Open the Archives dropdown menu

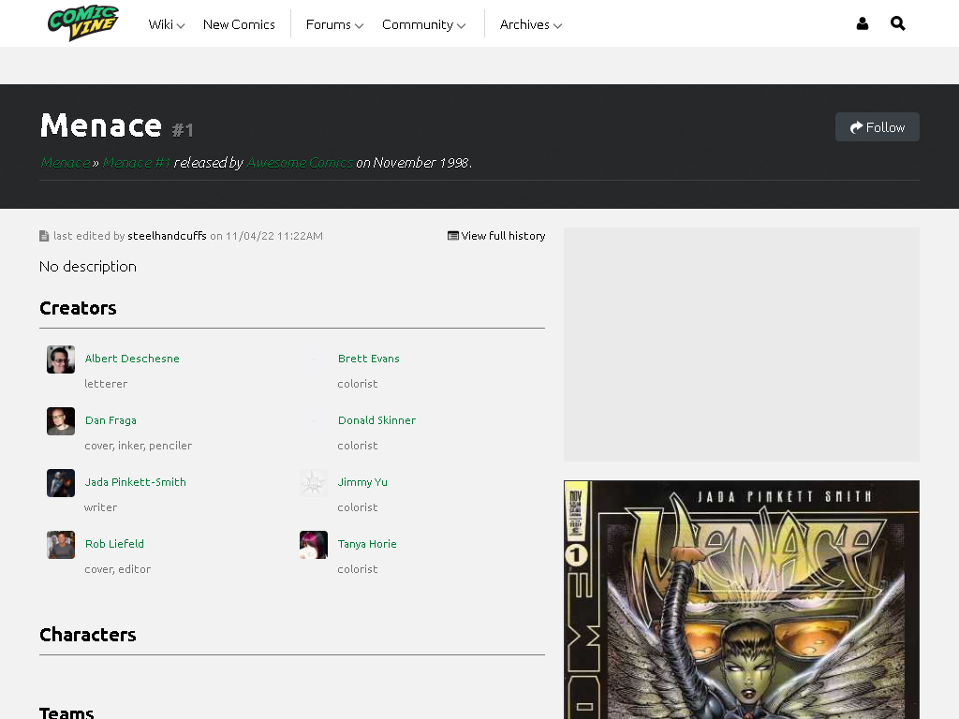pos(531,24)
